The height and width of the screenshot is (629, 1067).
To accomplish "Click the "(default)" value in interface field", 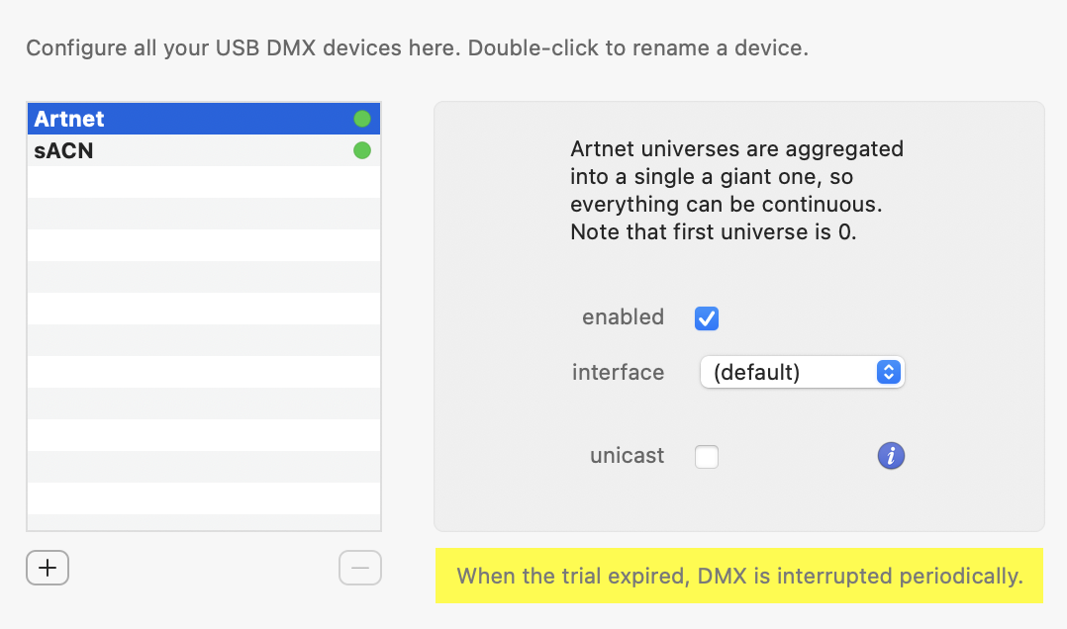I will (757, 373).
